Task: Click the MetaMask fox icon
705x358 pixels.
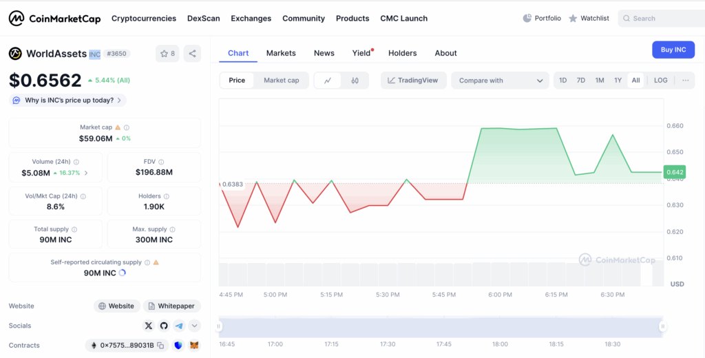Action: (194, 346)
